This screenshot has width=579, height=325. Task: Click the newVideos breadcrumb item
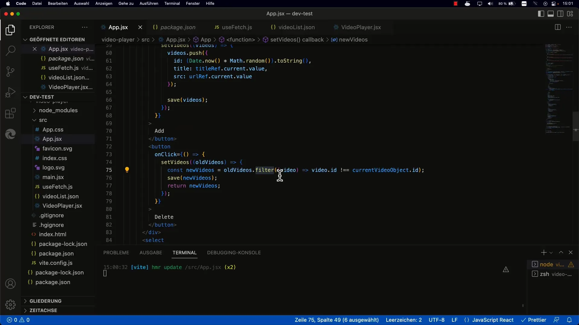point(353,40)
